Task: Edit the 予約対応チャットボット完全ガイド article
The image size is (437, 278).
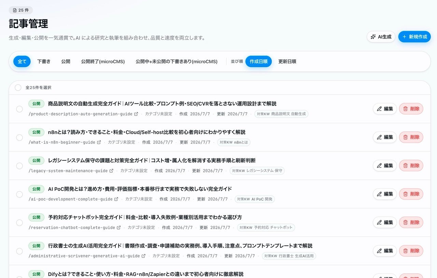Action: pyautogui.click(x=385, y=222)
